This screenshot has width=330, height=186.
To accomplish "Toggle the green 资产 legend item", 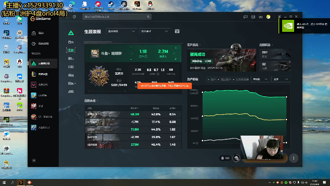I will click(212, 79).
